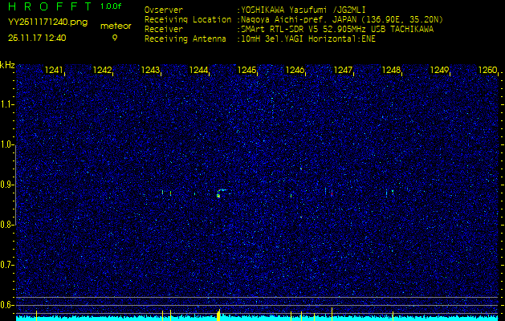Image resolution: width=505 pixels, height=321 pixels.
Task: Click the thick yellow meteor marker under the 1244 echo
Action: point(218,315)
